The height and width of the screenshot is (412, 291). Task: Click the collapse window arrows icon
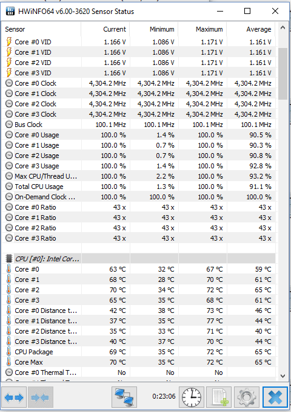[41, 397]
